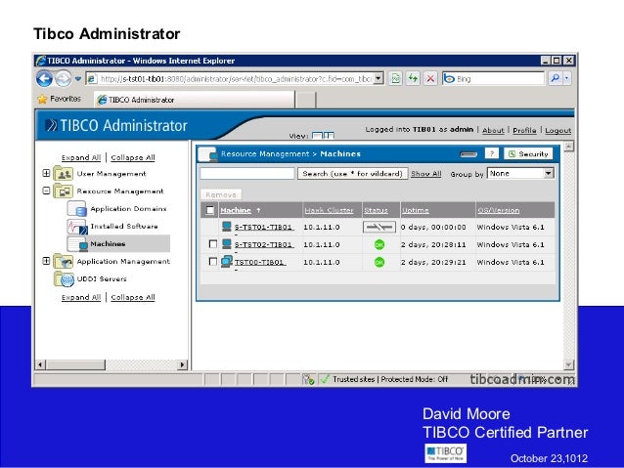Image resolution: width=624 pixels, height=468 pixels.
Task: Click the S-TST01-TIB01 computer icon
Action: pyautogui.click(x=227, y=227)
